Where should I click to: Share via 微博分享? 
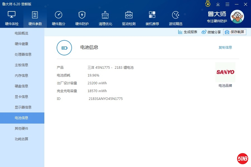[x=211, y=32]
